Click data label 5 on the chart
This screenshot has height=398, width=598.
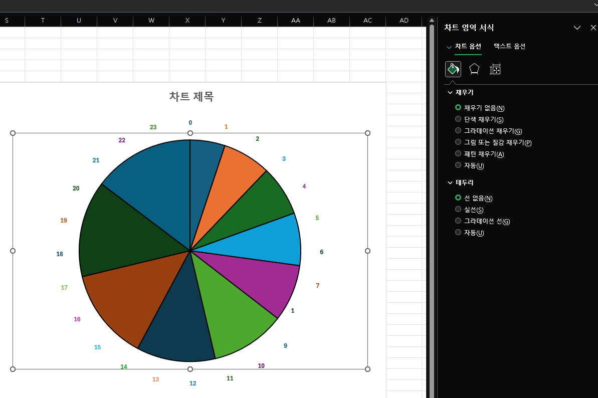pyautogui.click(x=317, y=218)
